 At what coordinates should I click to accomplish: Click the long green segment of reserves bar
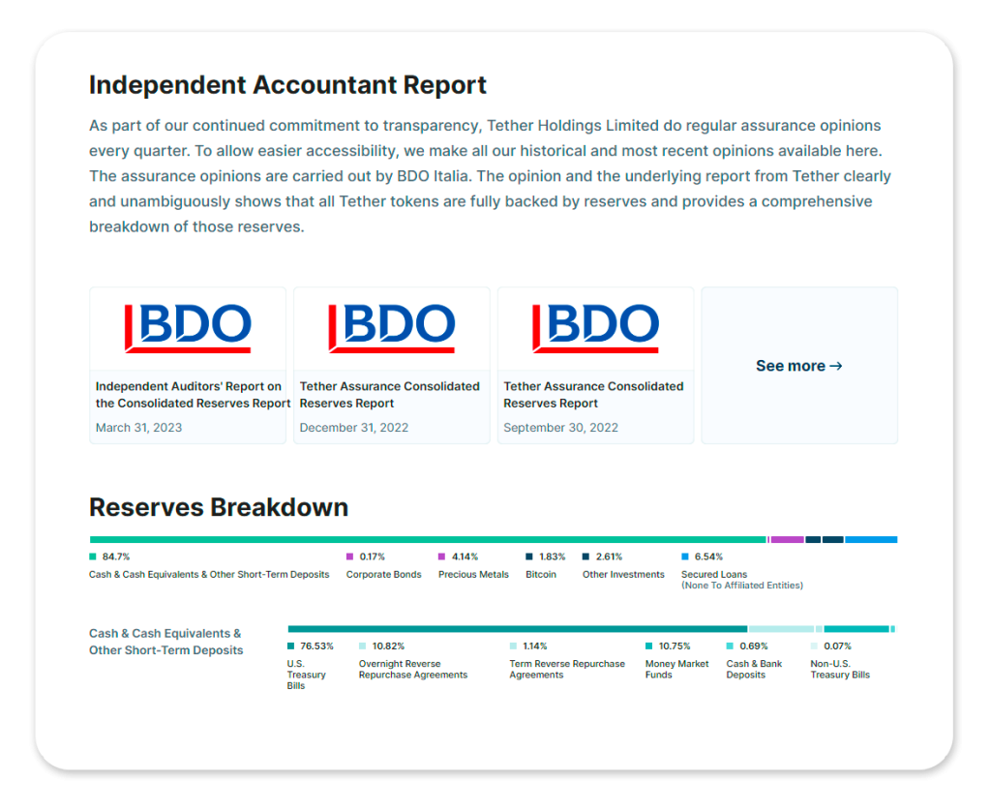(x=426, y=539)
